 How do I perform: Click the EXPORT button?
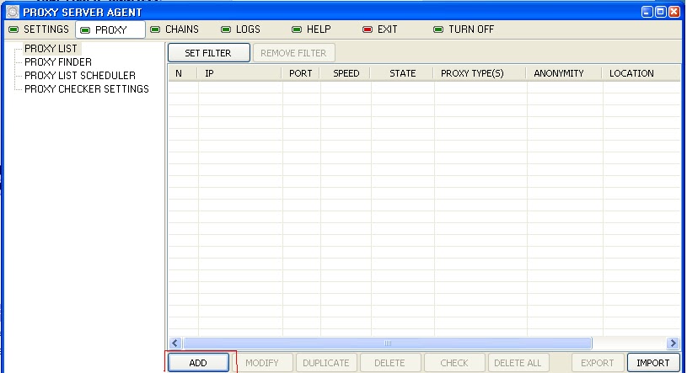pos(597,363)
